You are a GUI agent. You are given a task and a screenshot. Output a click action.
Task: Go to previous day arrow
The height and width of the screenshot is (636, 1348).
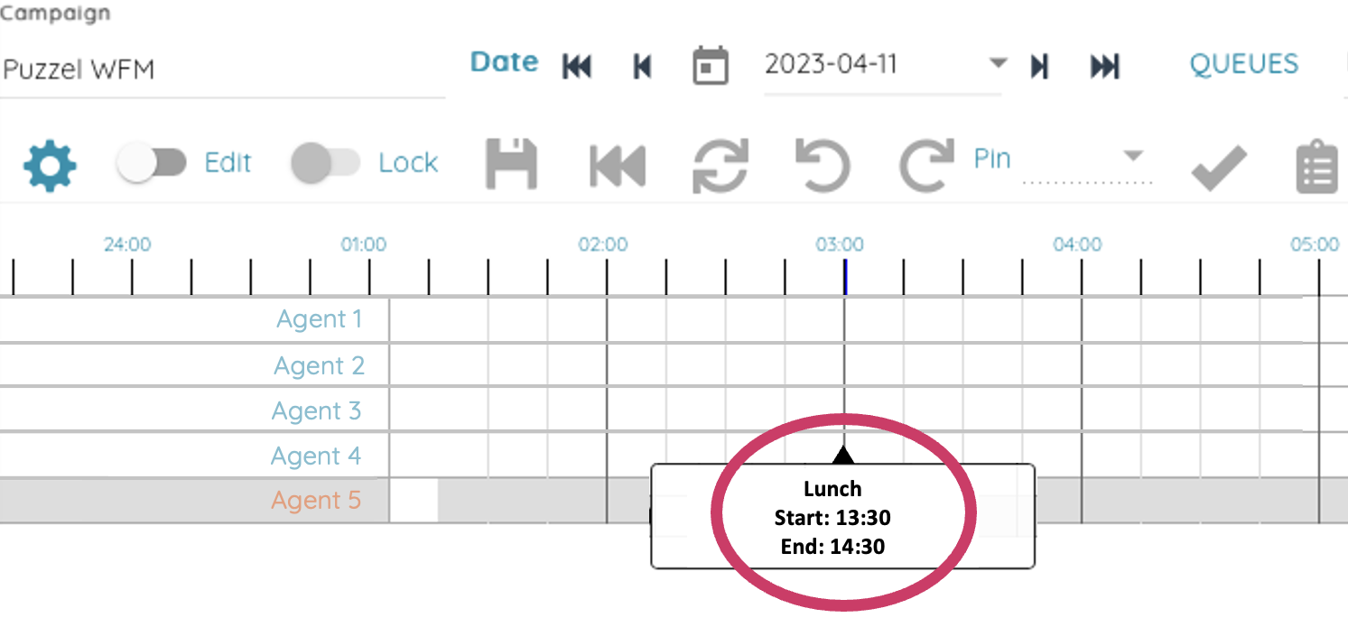click(x=642, y=66)
